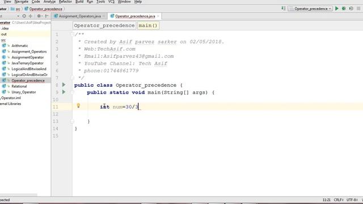Click the grey Stop button in toolbar
The width and height of the screenshot is (363, 204).
pyautogui.click(x=358, y=8)
